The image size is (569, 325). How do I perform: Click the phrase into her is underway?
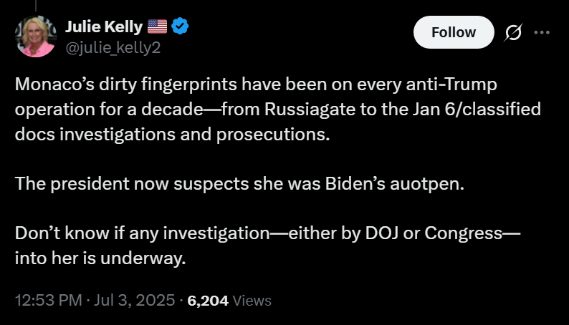pyautogui.click(x=100, y=258)
